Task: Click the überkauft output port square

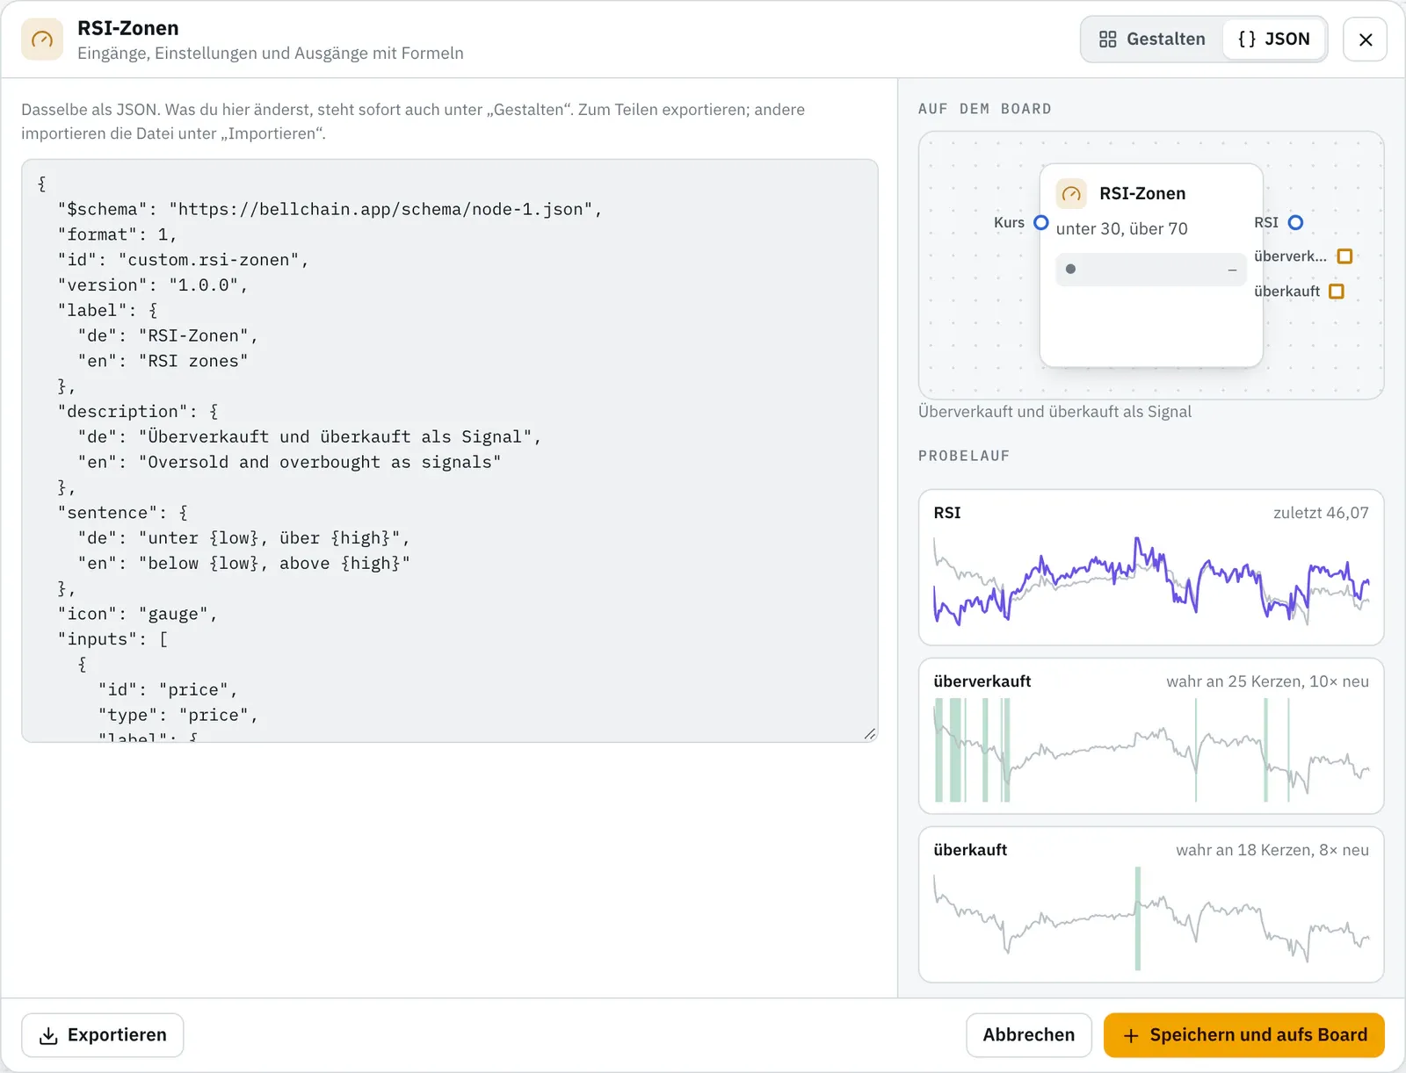Action: click(1337, 292)
